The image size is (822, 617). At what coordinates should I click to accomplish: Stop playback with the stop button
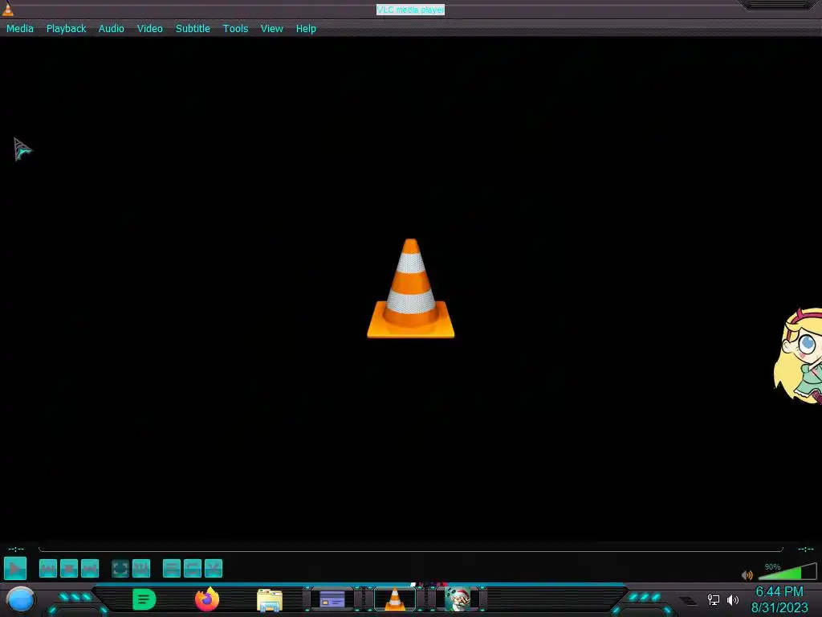coord(69,569)
